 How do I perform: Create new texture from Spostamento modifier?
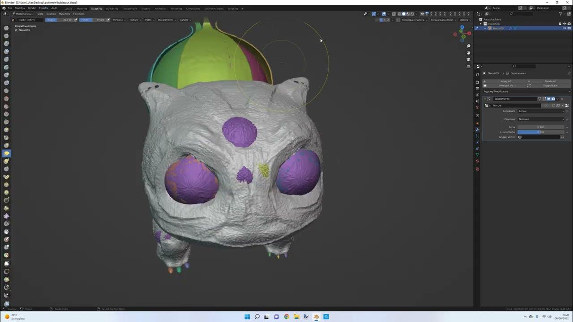coord(558,106)
